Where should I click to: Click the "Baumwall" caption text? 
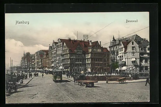132,21
